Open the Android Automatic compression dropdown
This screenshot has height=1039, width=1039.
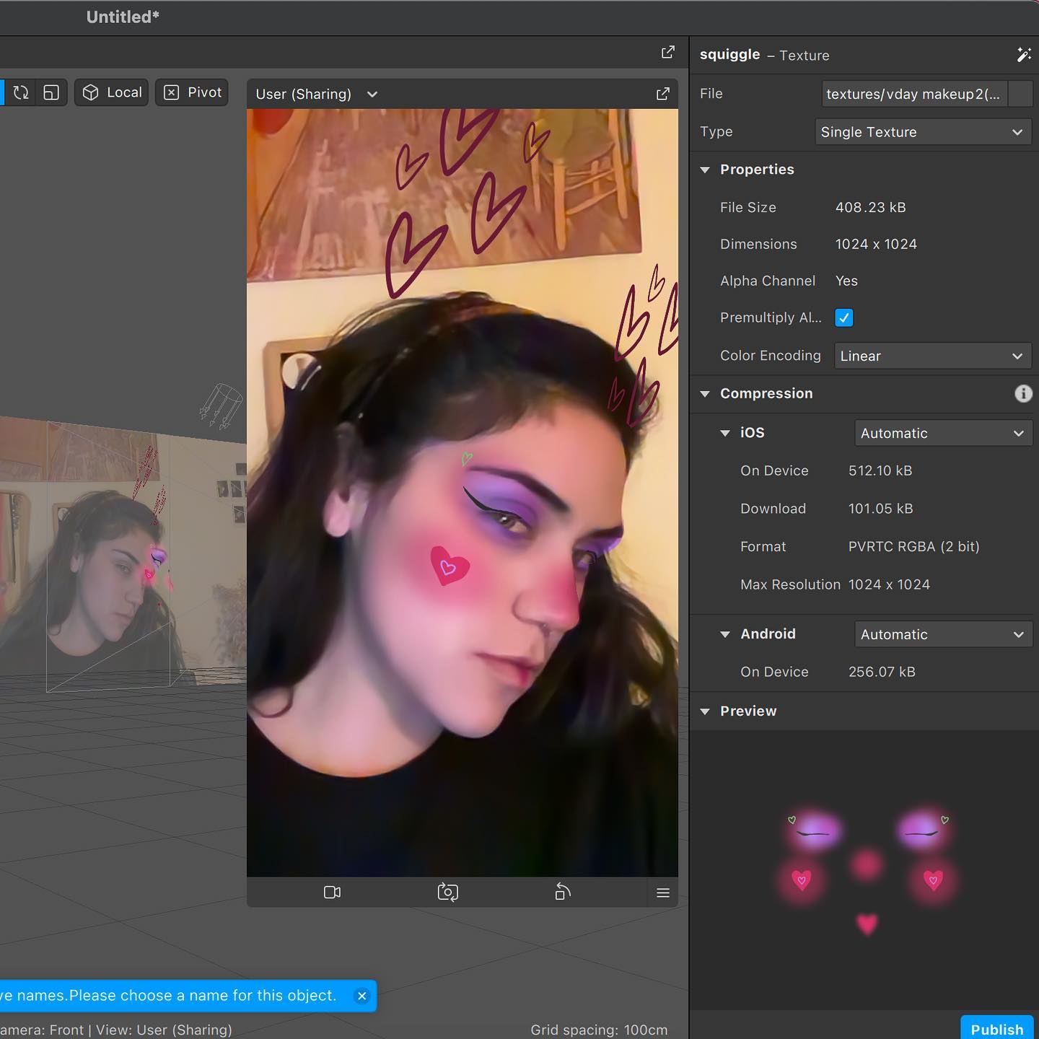pos(943,634)
